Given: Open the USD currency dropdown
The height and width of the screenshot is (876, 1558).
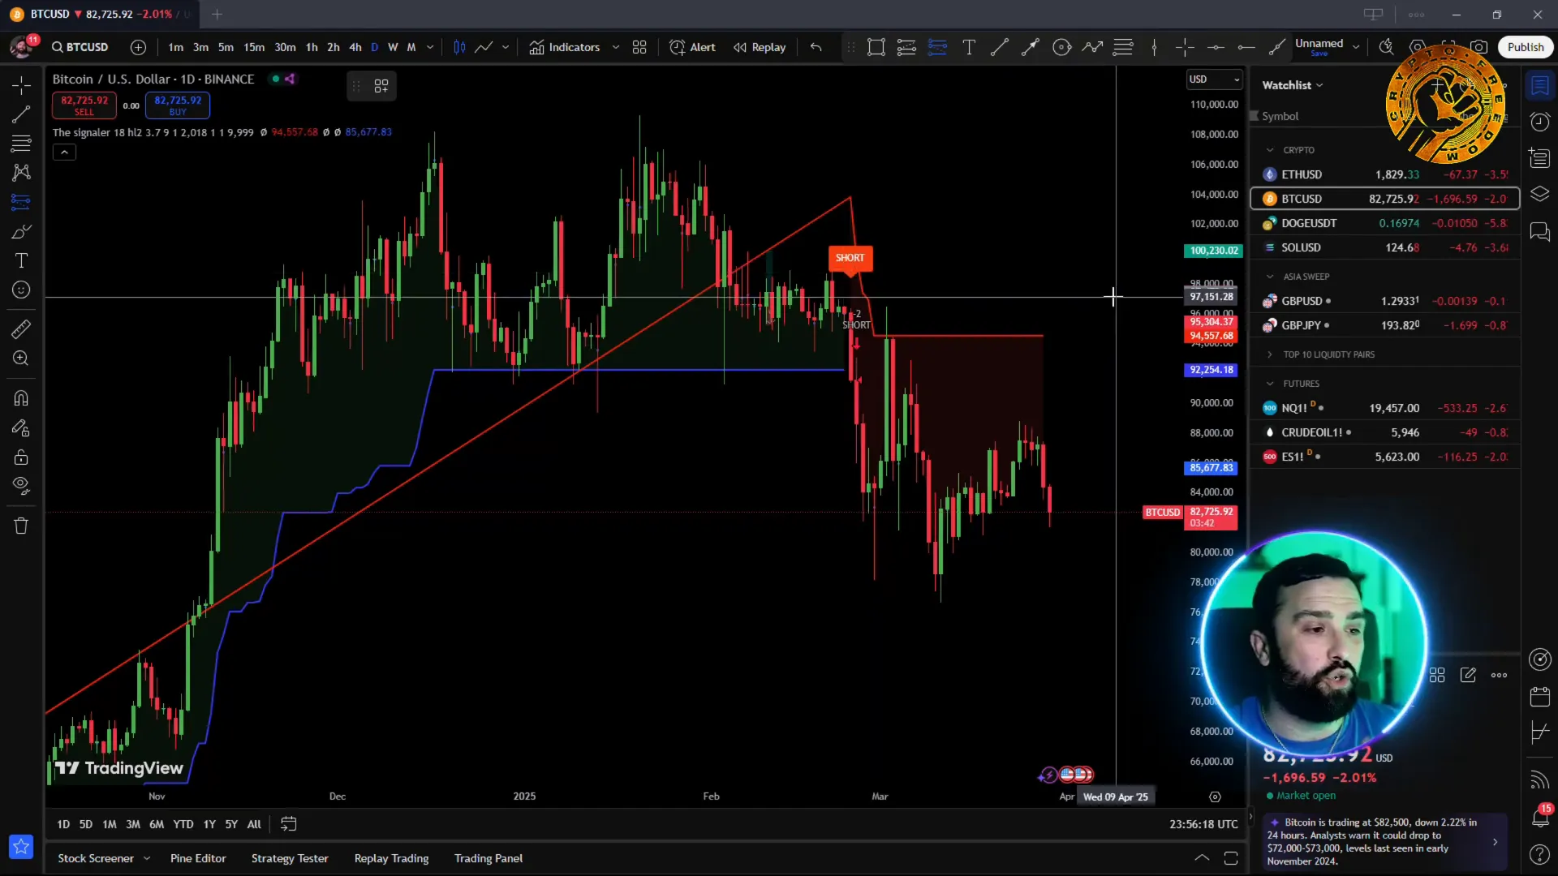Looking at the screenshot, I should (x=1214, y=79).
